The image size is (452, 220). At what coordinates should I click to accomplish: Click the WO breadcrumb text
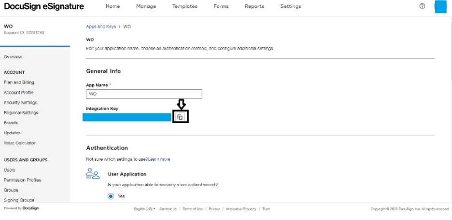click(127, 27)
